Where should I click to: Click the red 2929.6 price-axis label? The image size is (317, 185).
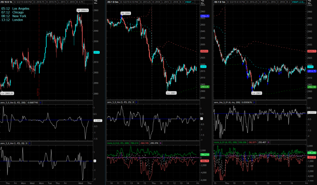tap(205, 51)
